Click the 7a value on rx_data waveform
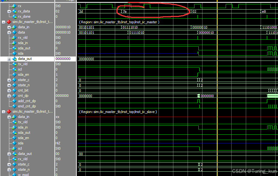 (125, 11)
